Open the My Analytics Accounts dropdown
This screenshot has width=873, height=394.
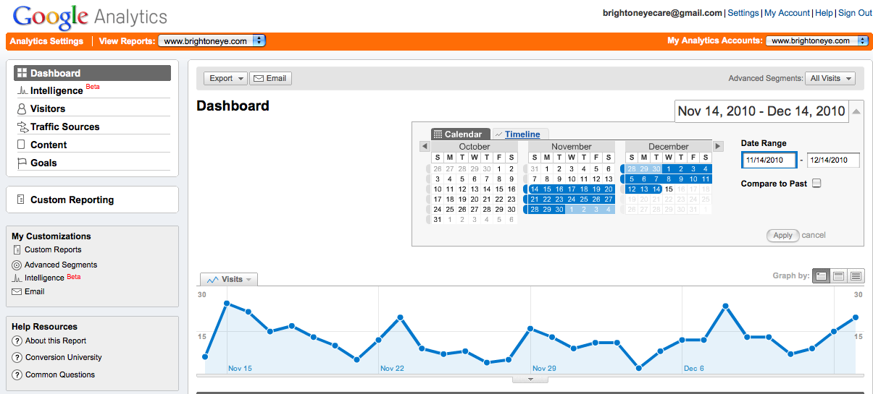pyautogui.click(x=817, y=41)
